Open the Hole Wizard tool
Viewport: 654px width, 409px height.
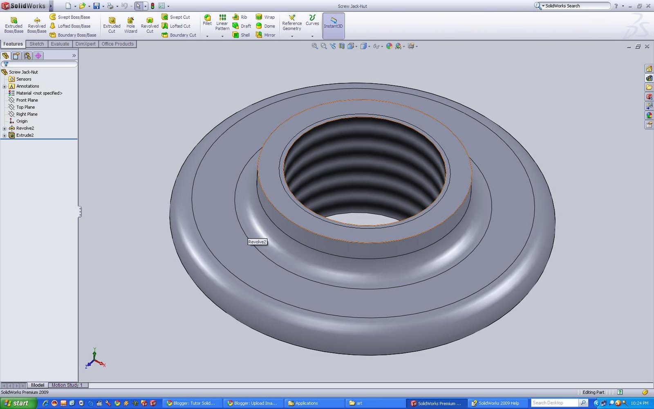coord(130,25)
